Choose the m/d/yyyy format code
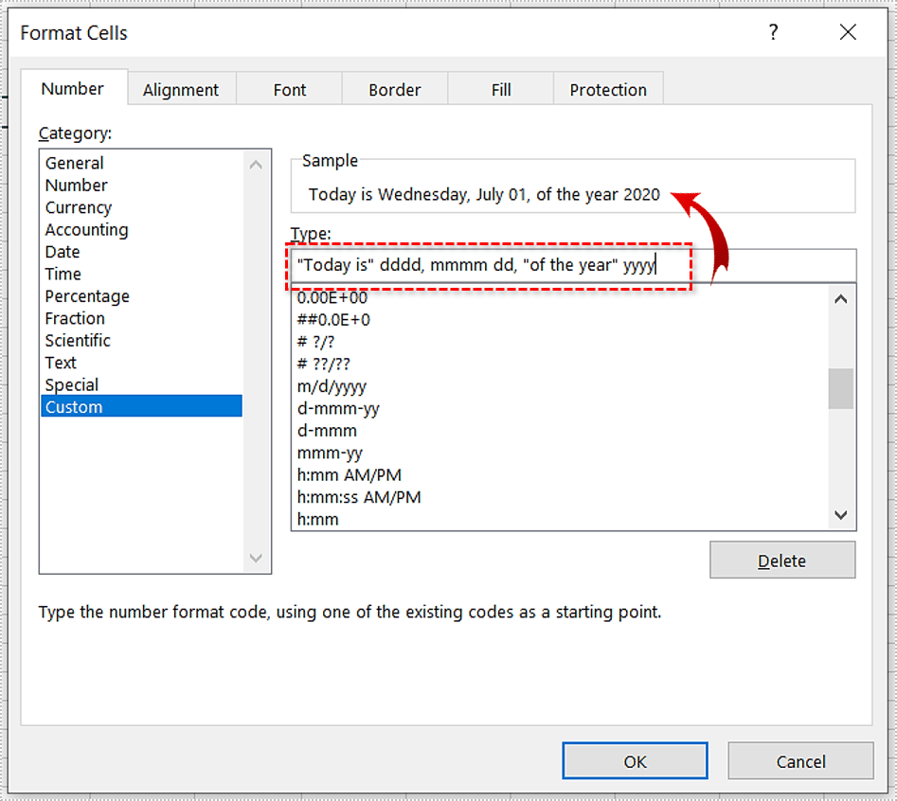Viewport: 897px width, 801px height. click(332, 386)
